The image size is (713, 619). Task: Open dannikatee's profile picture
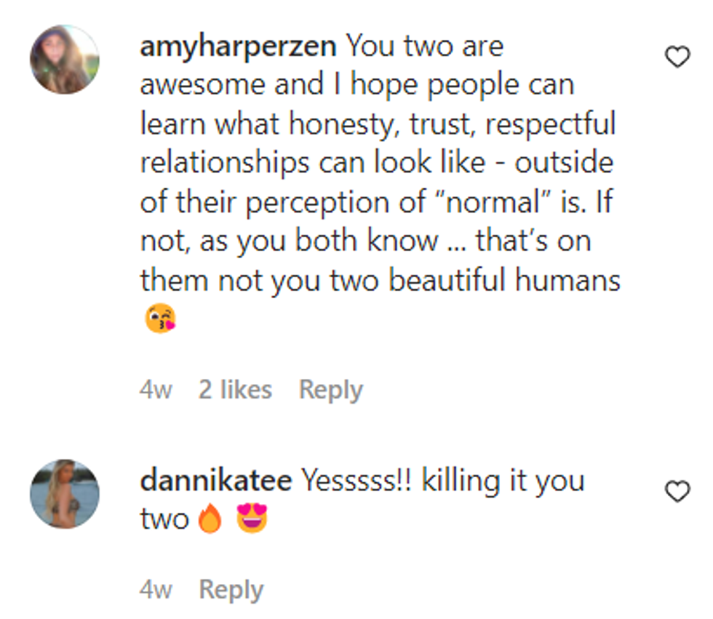point(65,494)
